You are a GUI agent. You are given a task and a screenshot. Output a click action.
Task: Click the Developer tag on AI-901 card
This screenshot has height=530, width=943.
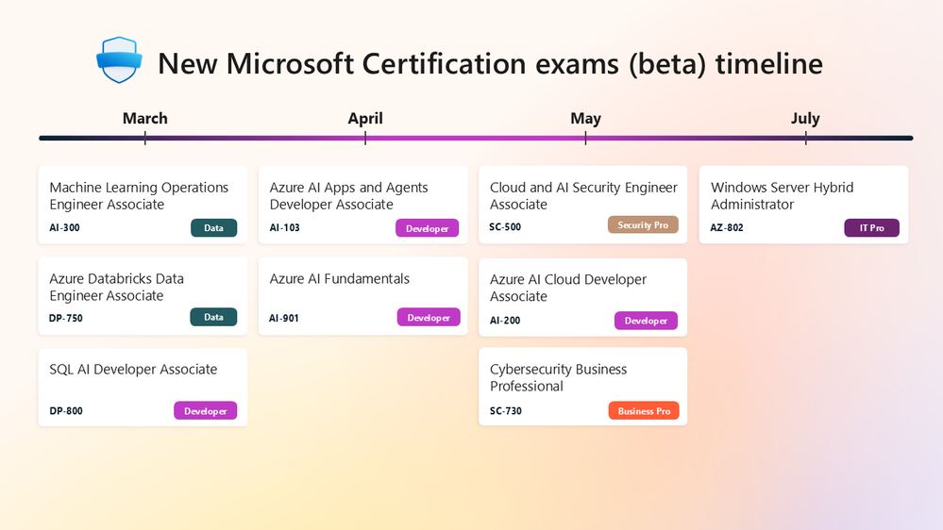pos(429,317)
